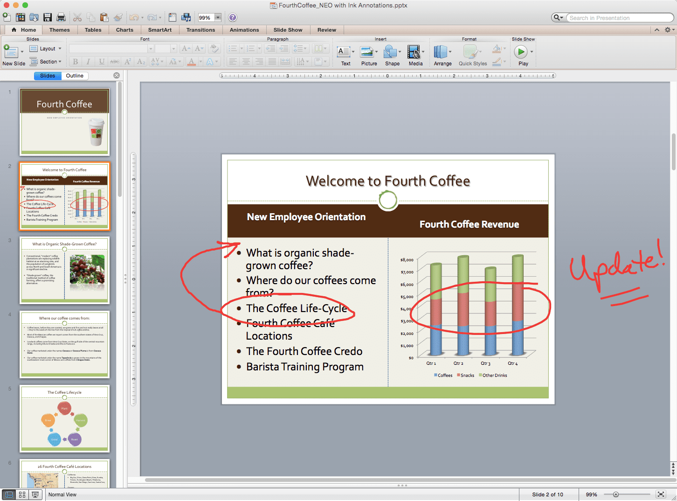Click the shape Fill bucket color button
Screen dimensions: 677x501
coord(497,49)
